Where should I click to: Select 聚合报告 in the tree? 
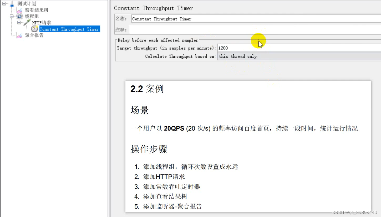click(x=34, y=35)
